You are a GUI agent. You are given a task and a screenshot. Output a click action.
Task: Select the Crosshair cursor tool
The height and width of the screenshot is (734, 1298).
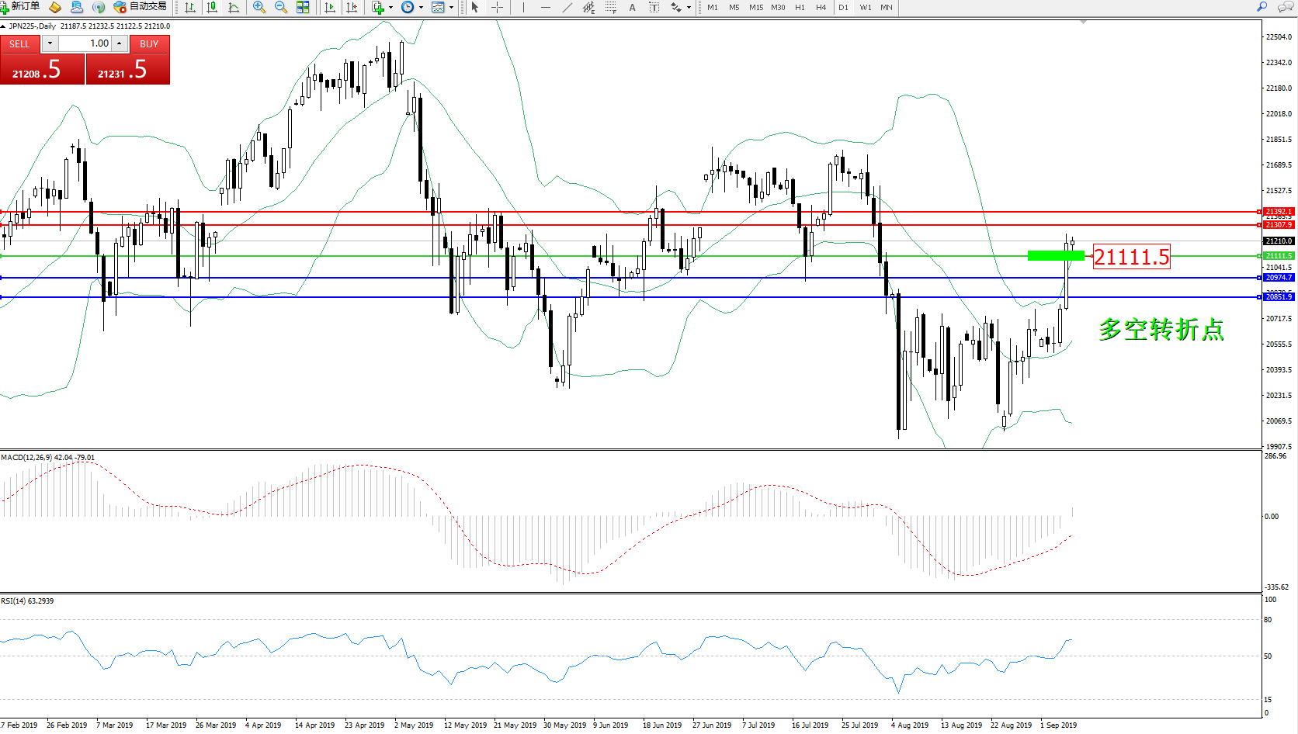498,7
